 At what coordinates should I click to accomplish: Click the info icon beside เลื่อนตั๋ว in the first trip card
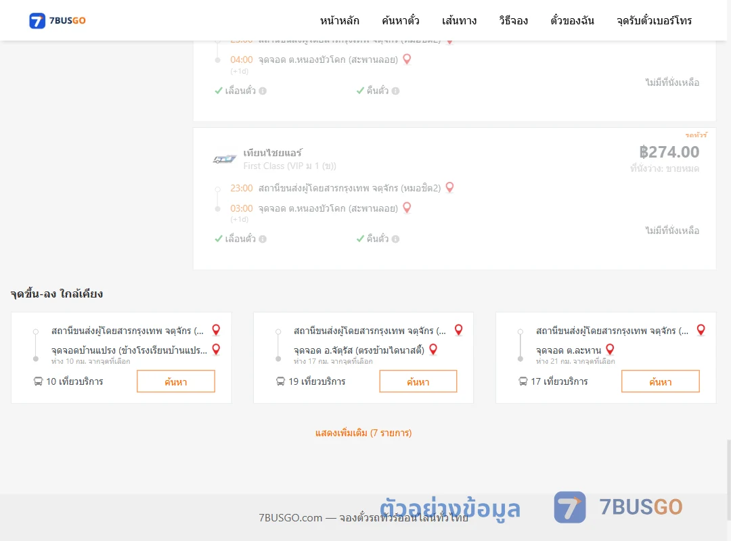pyautogui.click(x=263, y=91)
